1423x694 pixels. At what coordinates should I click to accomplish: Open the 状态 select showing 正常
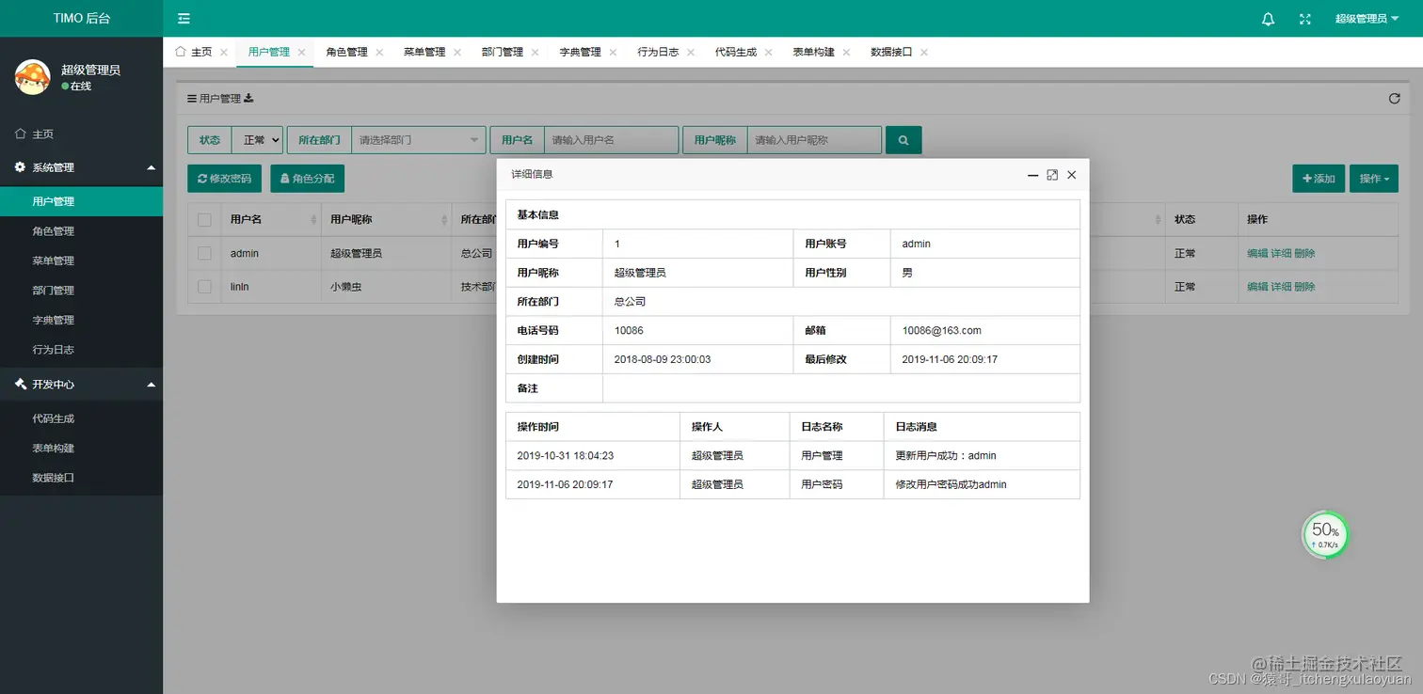click(x=257, y=140)
